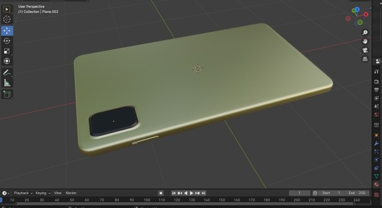Viewport: 382px width, 208px height.
Task: Open the Playback dropdown
Action: pos(23,193)
